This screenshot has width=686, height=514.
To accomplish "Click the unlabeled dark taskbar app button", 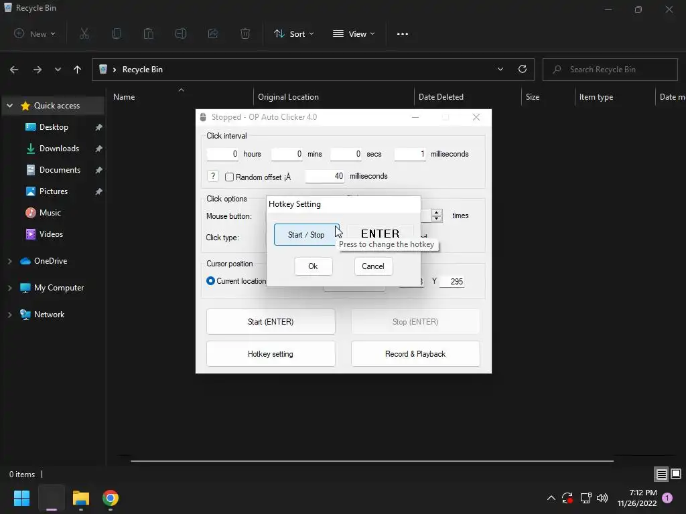I will 52,498.
